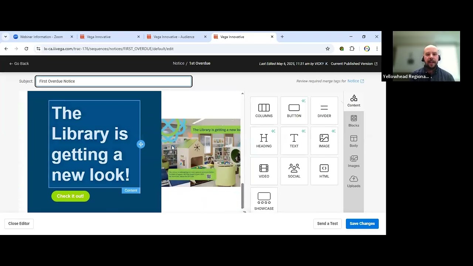Bookmark this page with the star icon

point(327,49)
